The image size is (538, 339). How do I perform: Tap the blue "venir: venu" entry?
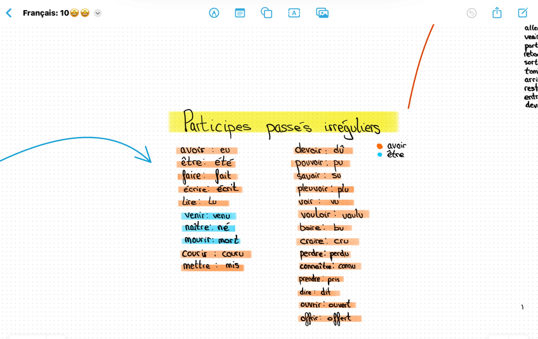pyautogui.click(x=207, y=216)
